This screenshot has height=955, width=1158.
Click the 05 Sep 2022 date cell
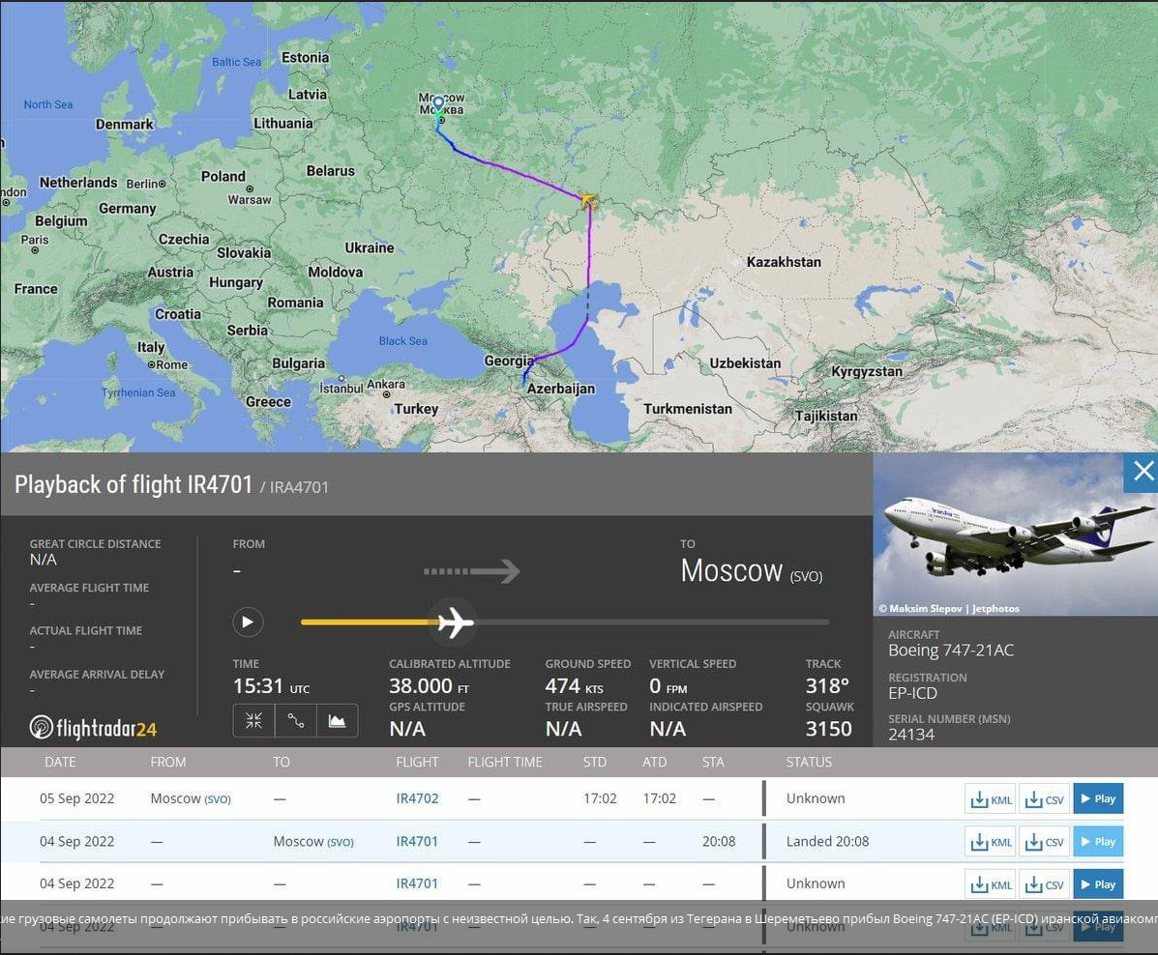(x=76, y=798)
